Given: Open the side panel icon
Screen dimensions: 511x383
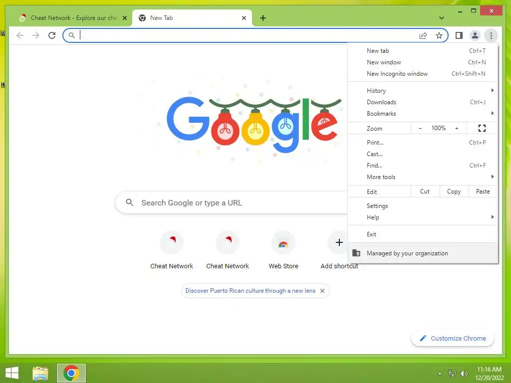Looking at the screenshot, I should (459, 35).
